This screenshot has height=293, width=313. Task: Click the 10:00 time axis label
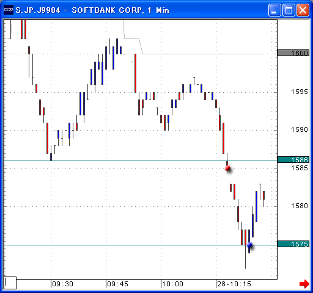click(x=172, y=284)
